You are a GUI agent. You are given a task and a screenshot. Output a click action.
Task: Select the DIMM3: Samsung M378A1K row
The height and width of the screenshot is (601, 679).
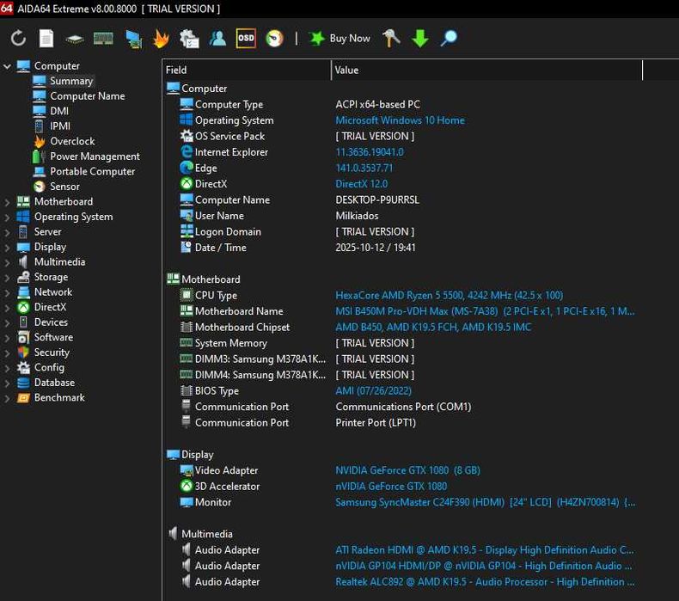coord(403,359)
